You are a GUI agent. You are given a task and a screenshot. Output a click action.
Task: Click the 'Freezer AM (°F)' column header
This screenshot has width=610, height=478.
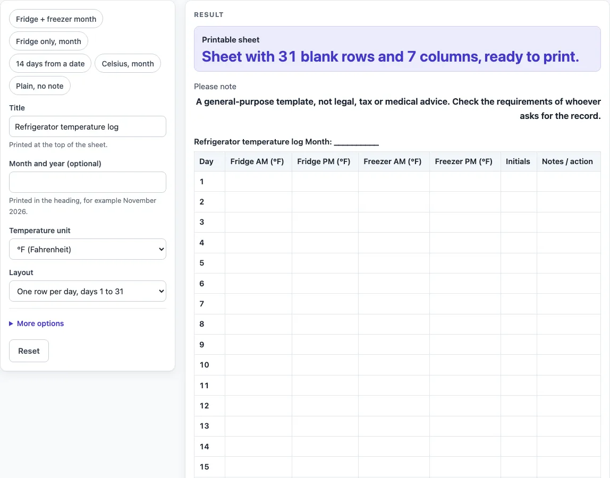pos(393,161)
